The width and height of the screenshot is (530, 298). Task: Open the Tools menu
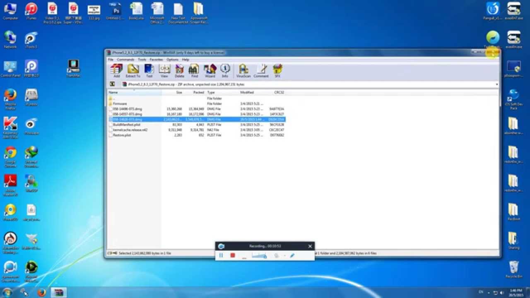(142, 60)
